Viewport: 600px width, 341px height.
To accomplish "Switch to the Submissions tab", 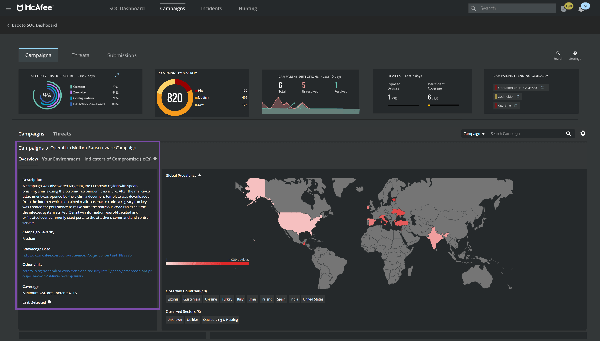I will pyautogui.click(x=122, y=55).
